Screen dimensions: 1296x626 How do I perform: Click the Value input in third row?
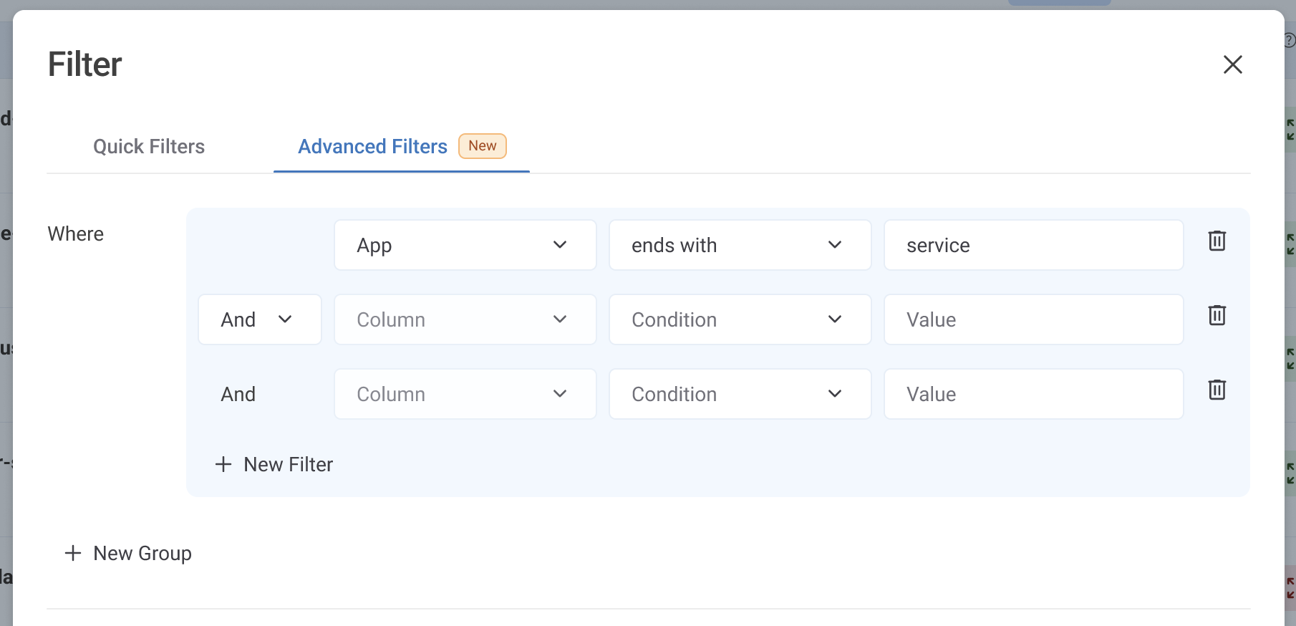(1033, 394)
